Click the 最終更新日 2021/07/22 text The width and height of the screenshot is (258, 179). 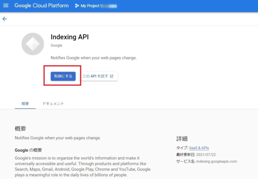click(196, 155)
